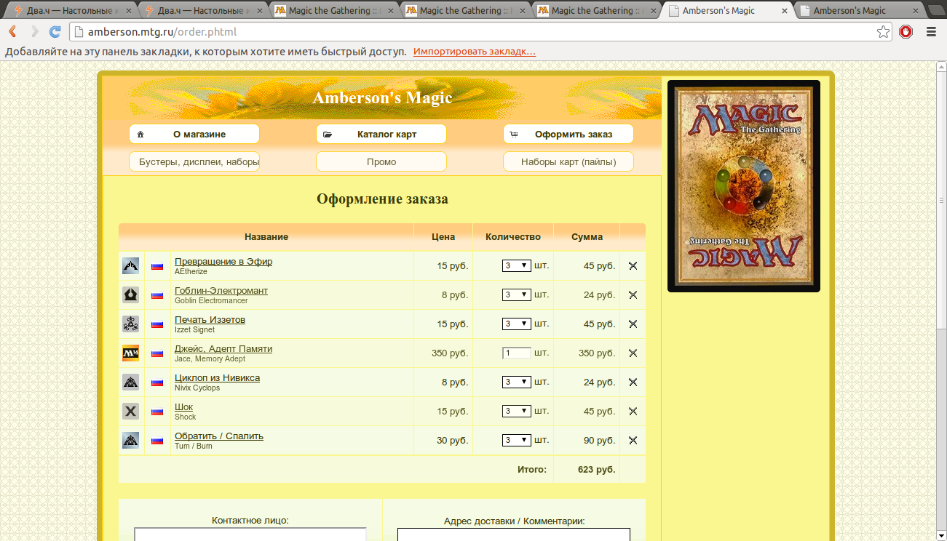Remove Гоблин-Электромант row with X icon
This screenshot has height=541, width=947.
pos(633,295)
